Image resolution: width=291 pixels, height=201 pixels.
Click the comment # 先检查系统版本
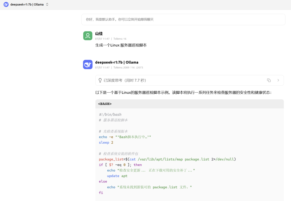113,131
